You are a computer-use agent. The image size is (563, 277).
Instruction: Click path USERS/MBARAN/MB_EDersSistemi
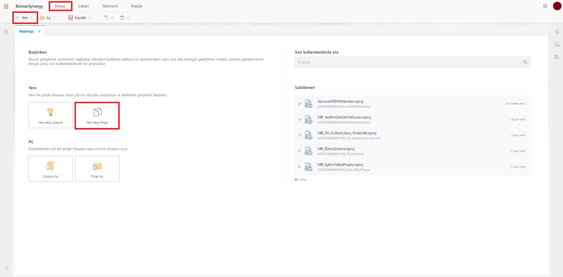point(340,154)
